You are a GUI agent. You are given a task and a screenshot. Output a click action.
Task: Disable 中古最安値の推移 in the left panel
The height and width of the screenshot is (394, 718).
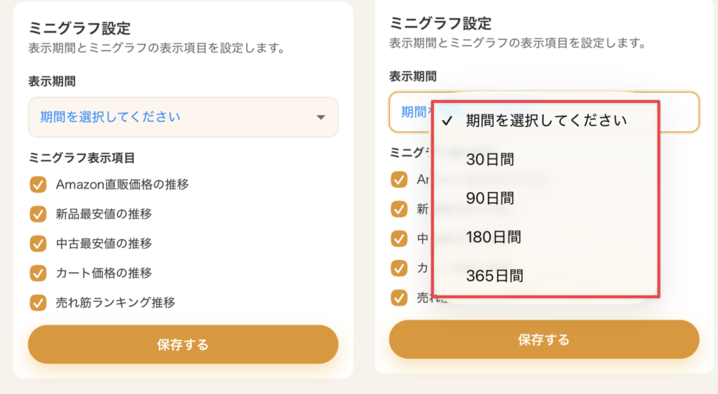pyautogui.click(x=38, y=243)
